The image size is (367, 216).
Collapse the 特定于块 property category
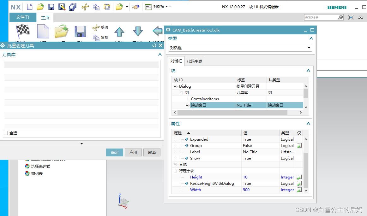pyautogui.click(x=175, y=171)
